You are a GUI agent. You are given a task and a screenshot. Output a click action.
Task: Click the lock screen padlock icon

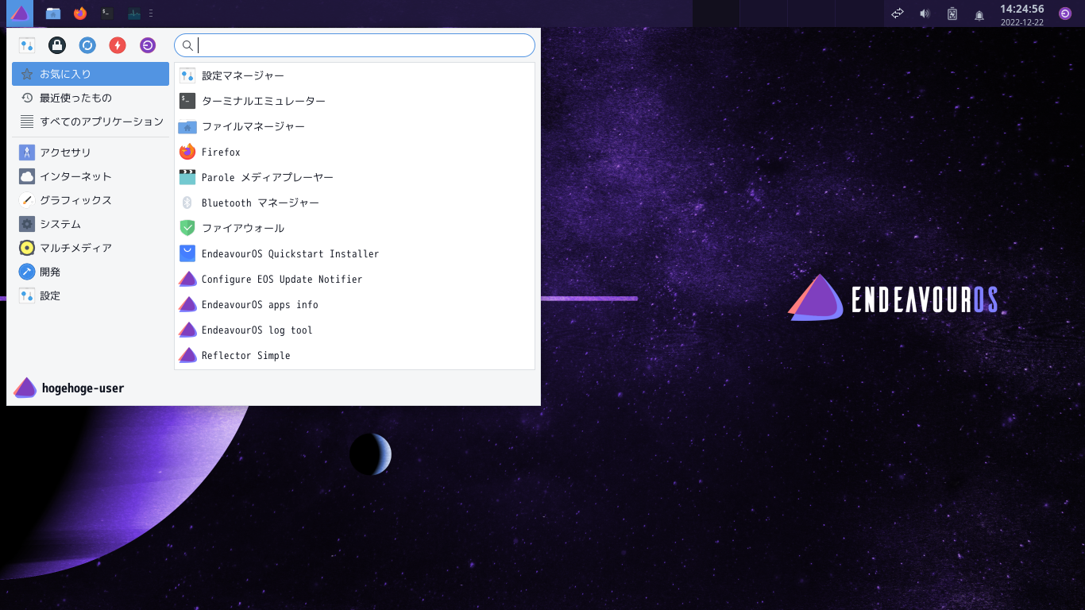56,45
